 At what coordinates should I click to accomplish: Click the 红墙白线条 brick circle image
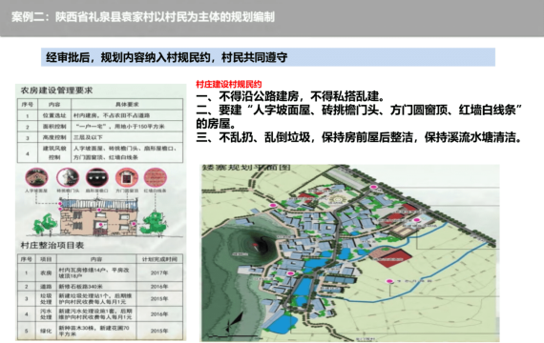click(x=155, y=177)
